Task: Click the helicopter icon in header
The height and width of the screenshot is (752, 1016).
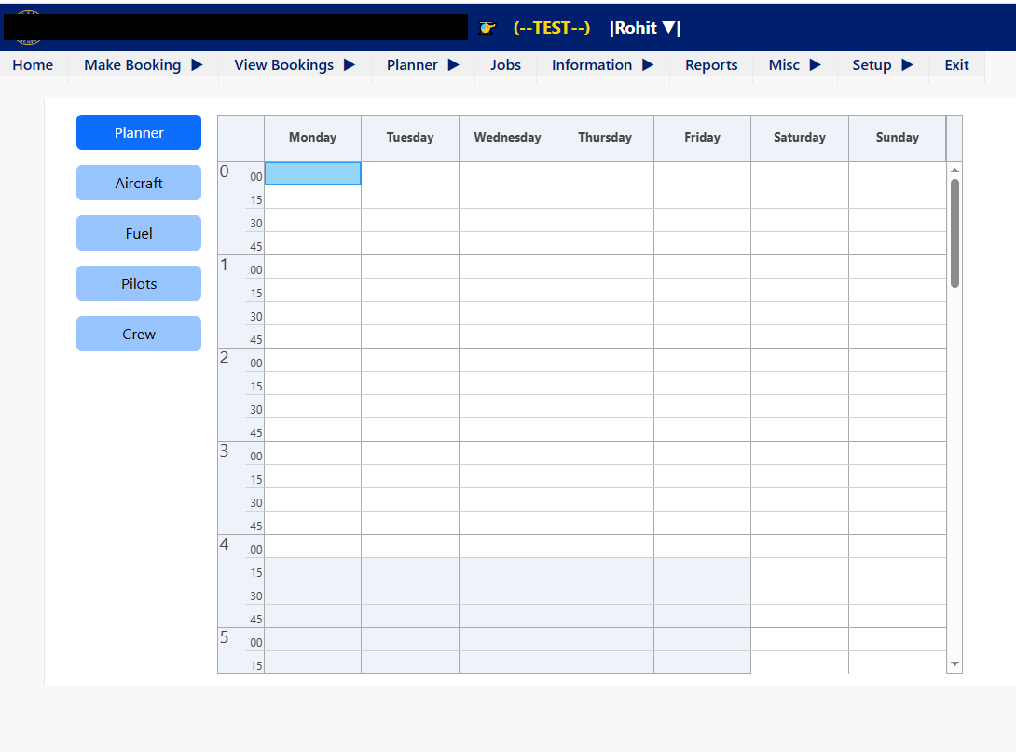Action: (x=487, y=28)
